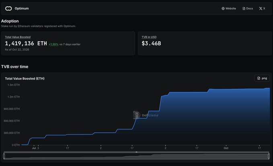Image resolution: width=273 pixels, height=166 pixels.
Task: Click the TVB over time heading
Action: point(14,67)
